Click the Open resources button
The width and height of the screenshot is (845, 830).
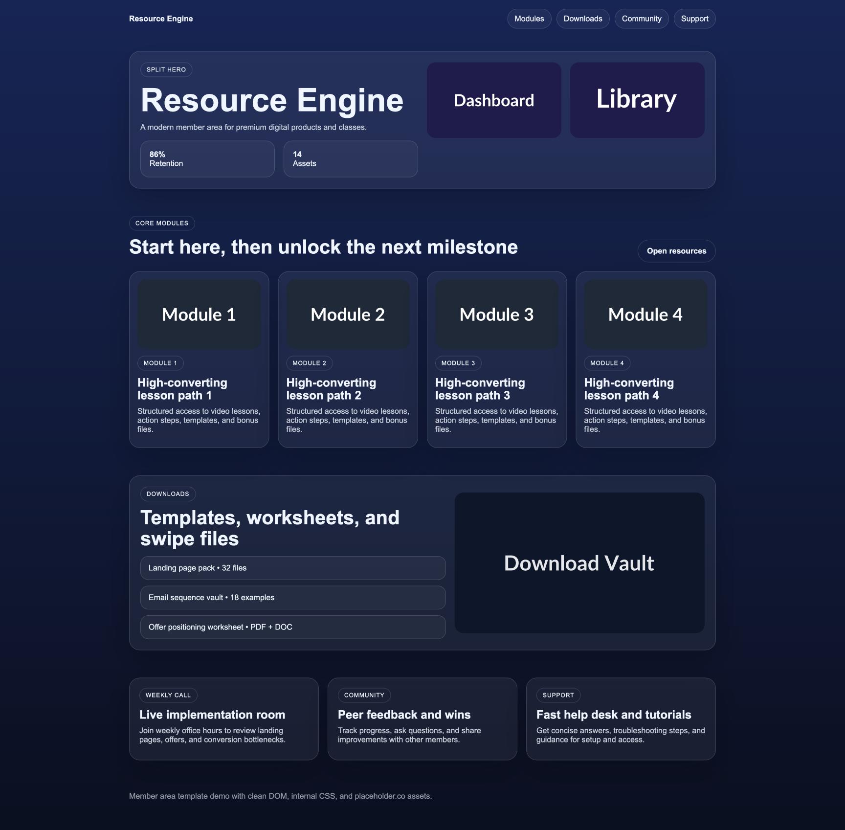pos(676,251)
